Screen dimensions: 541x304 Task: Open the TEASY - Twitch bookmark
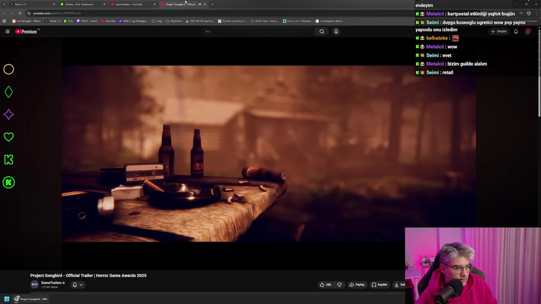coord(87,21)
